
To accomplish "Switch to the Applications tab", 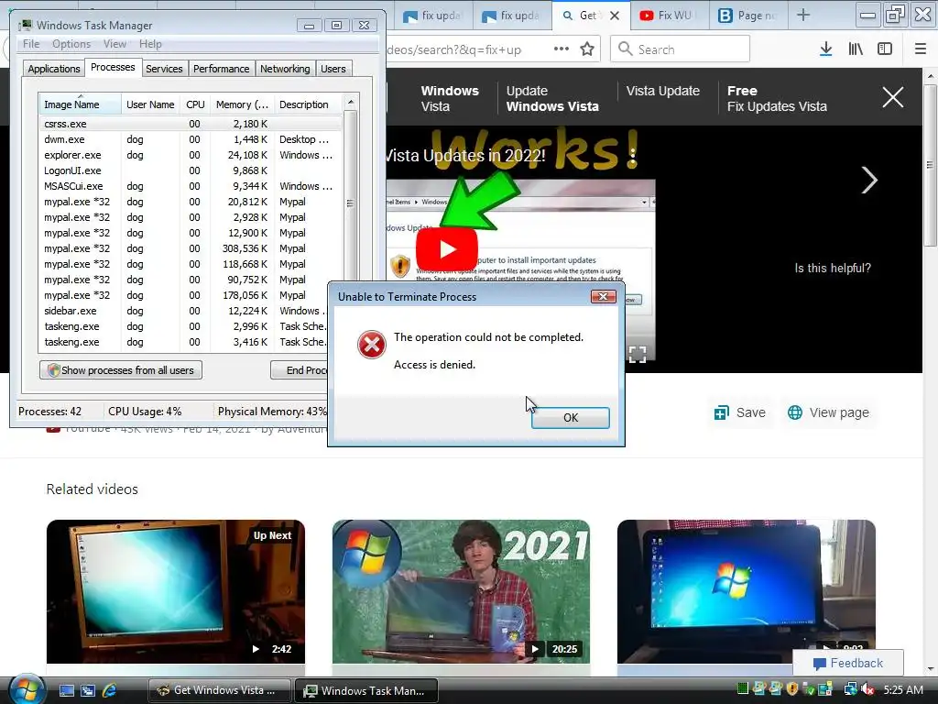I will [x=54, y=69].
